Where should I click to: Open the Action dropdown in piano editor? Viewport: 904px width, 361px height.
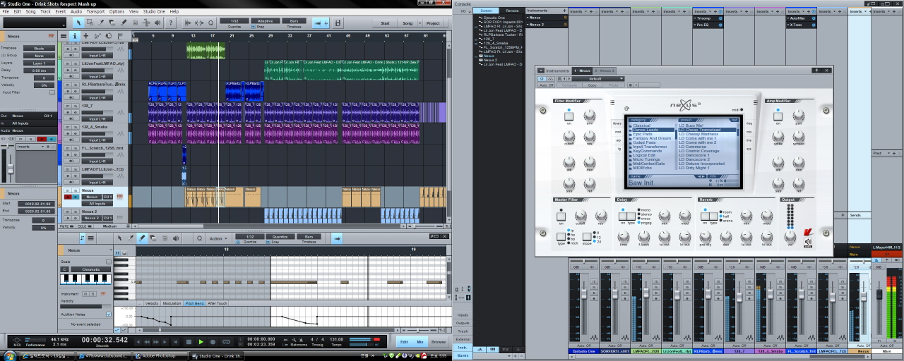click(218, 238)
